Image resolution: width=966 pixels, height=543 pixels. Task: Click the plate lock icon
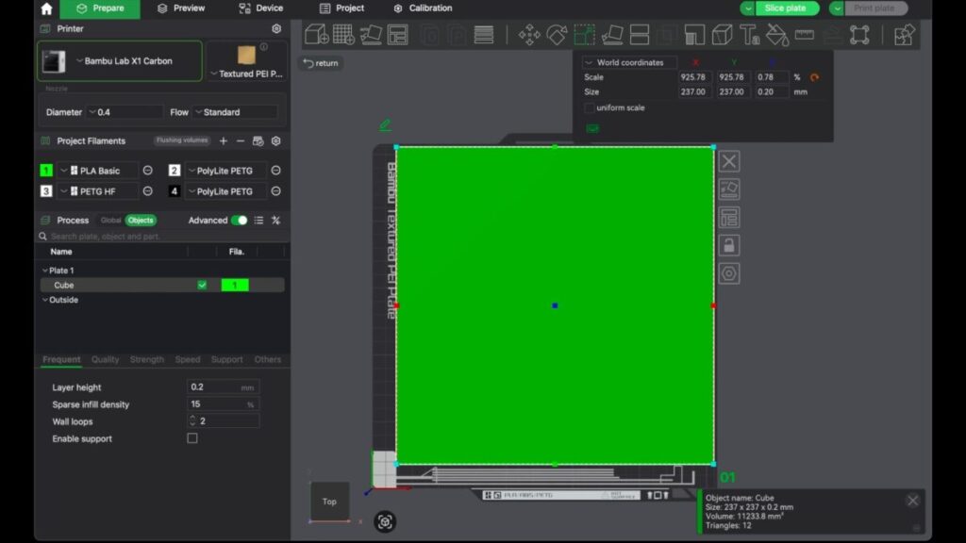click(x=729, y=246)
